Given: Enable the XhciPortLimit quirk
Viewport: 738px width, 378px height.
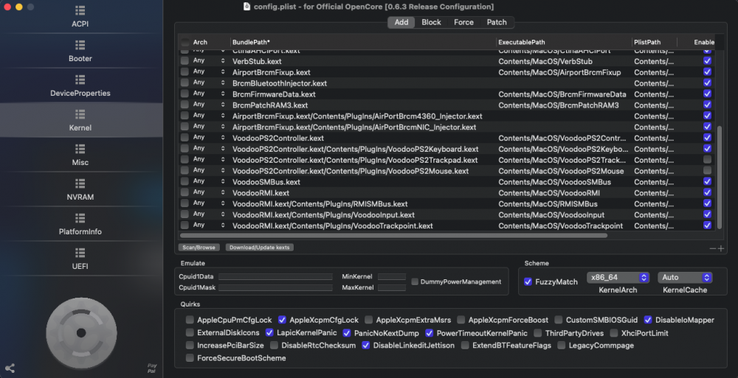Looking at the screenshot, I should pos(614,333).
